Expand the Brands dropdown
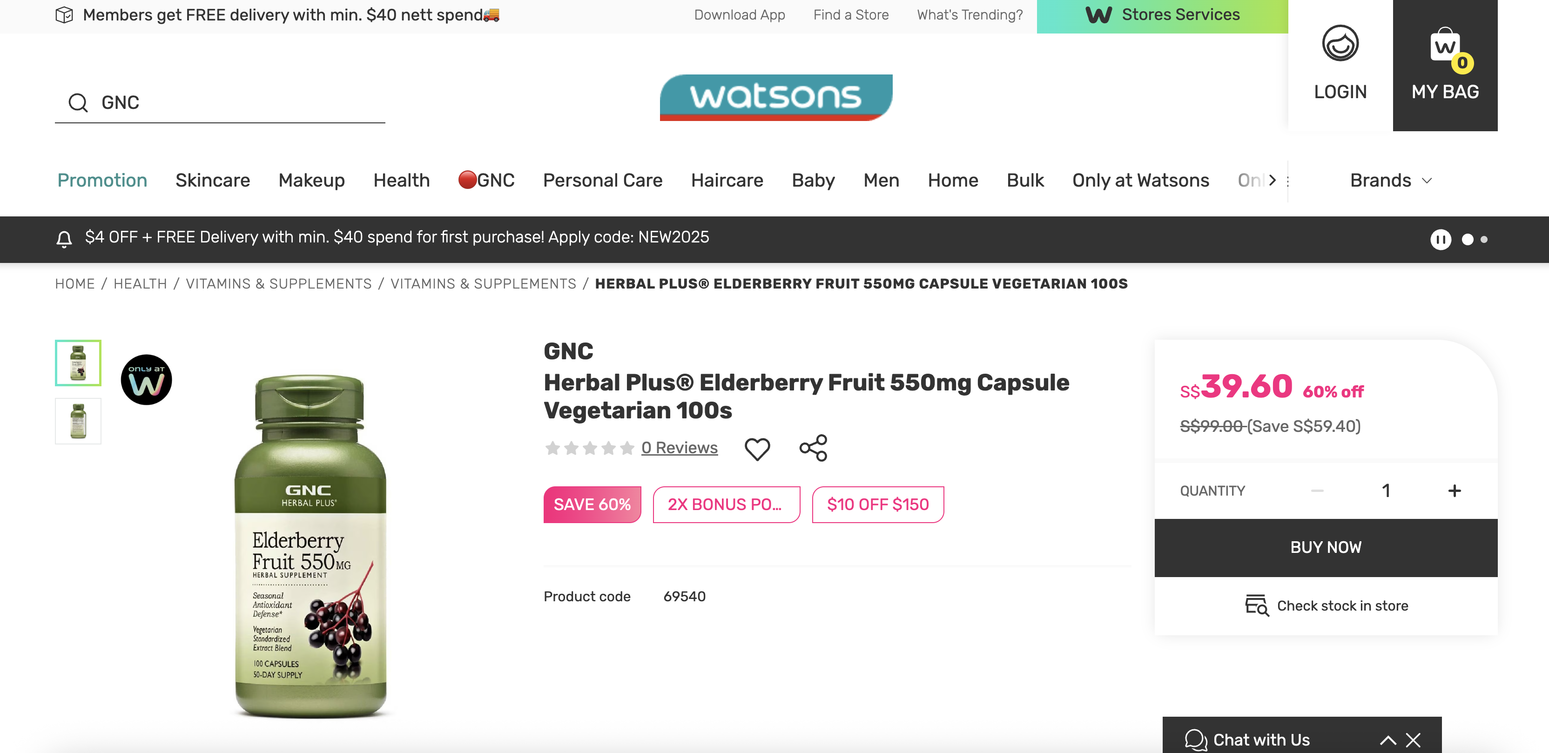The width and height of the screenshot is (1549, 753). click(x=1391, y=181)
